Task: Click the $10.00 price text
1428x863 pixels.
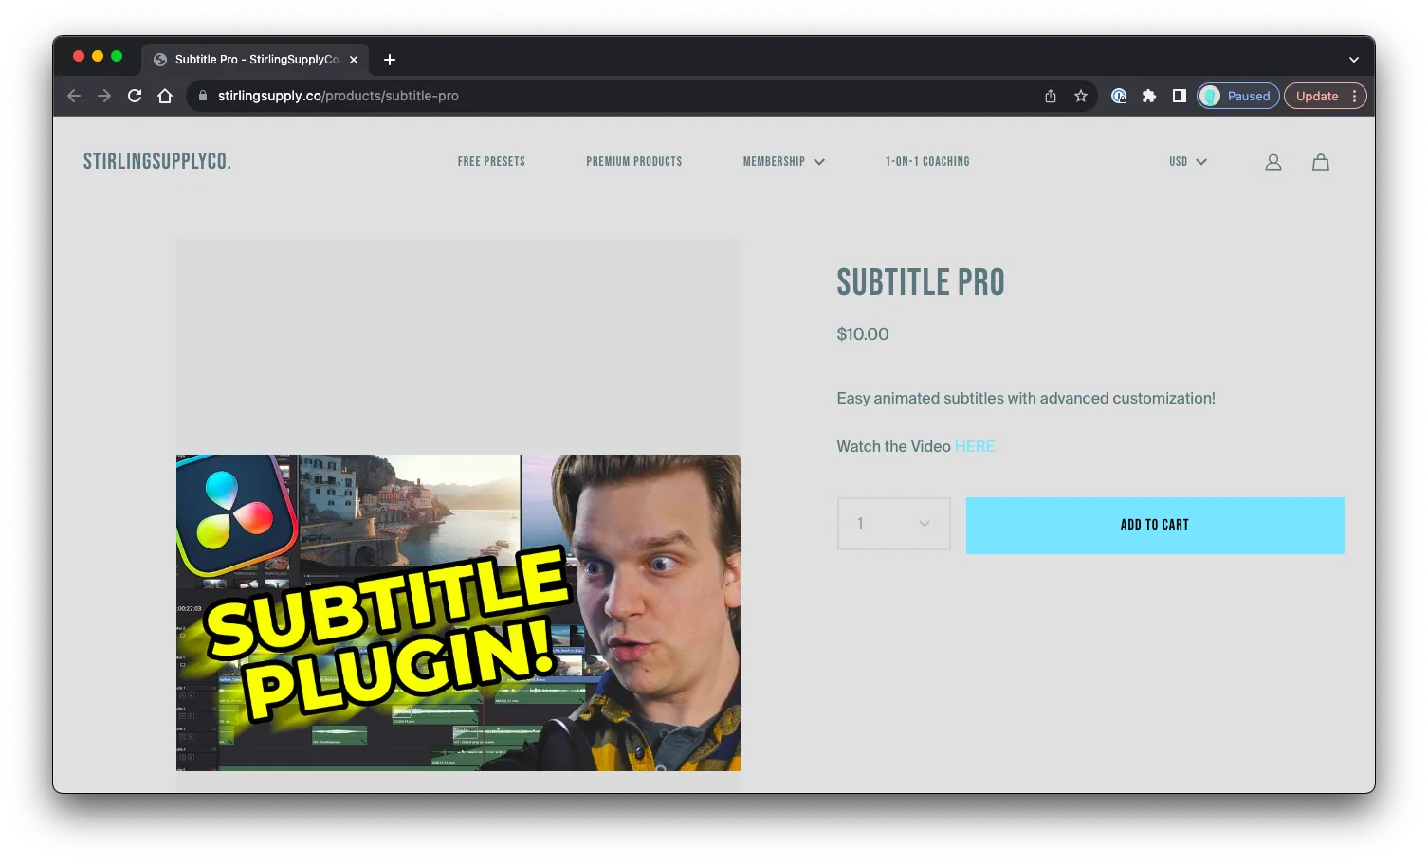Action: [863, 334]
